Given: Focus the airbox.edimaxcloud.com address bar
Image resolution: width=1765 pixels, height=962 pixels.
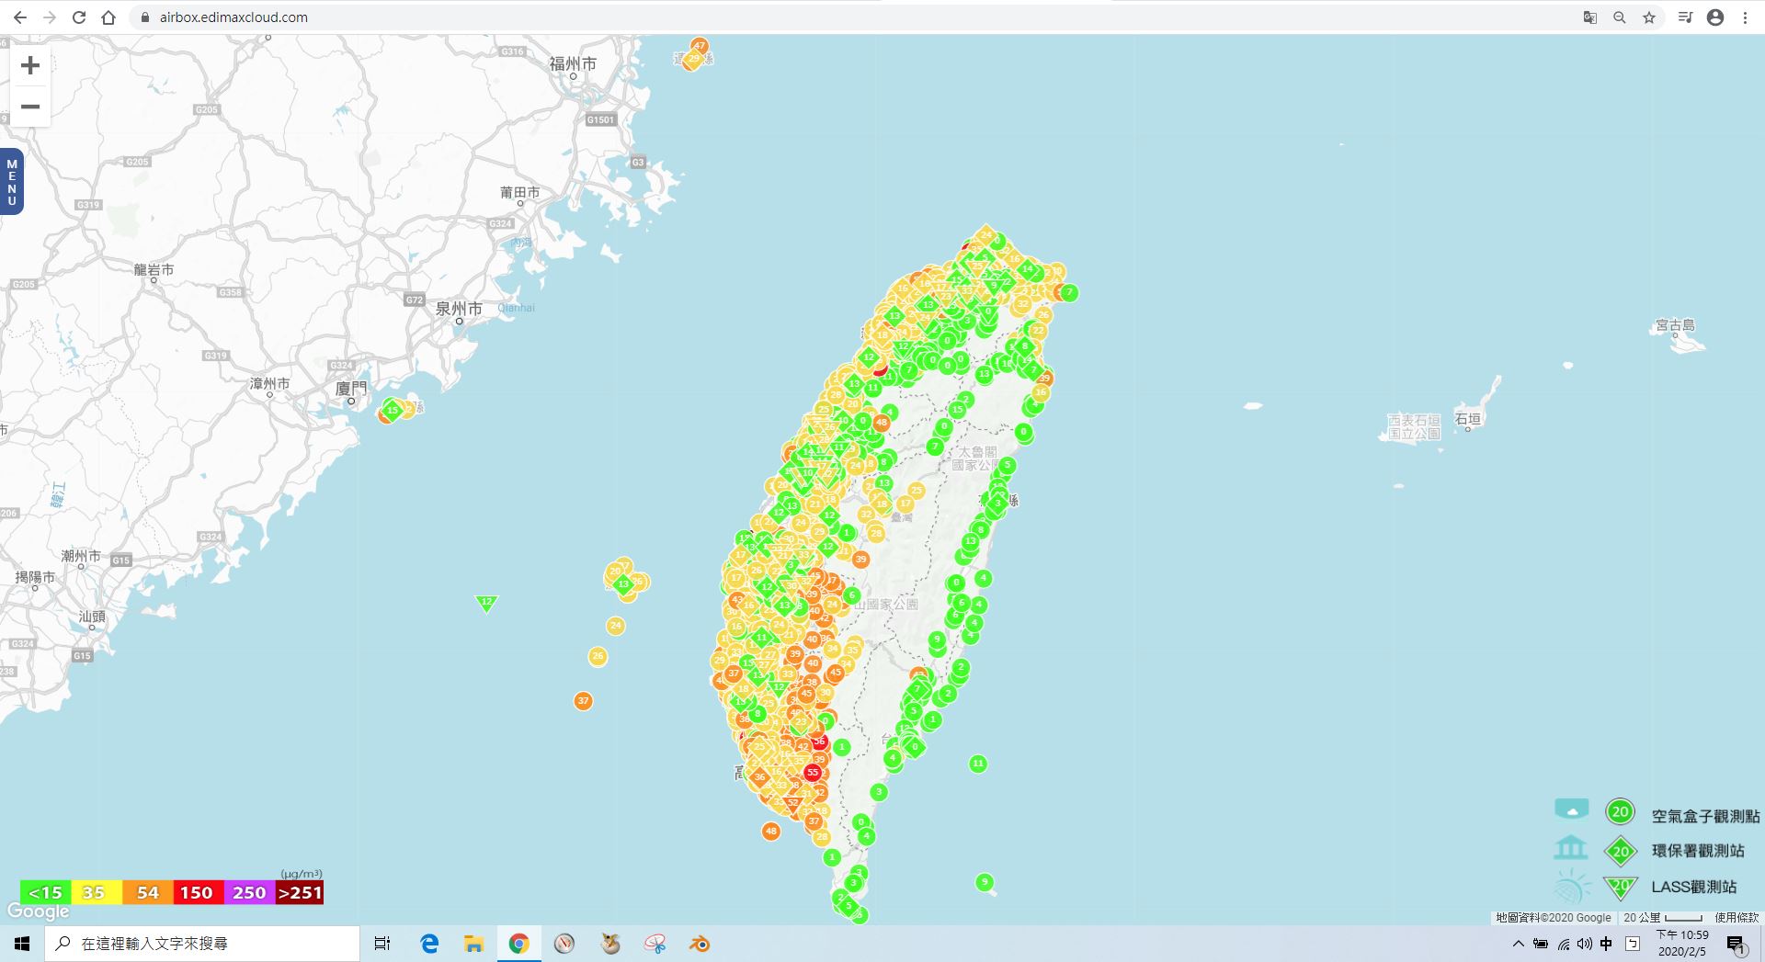Looking at the screenshot, I should pos(233,17).
